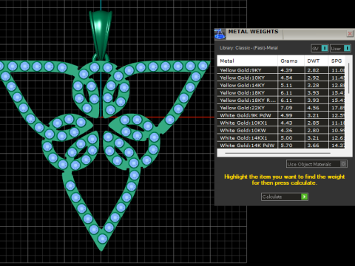The image size is (355, 266).
Task: Click the gem at the pendant's bottom tip
Action: [102, 239]
